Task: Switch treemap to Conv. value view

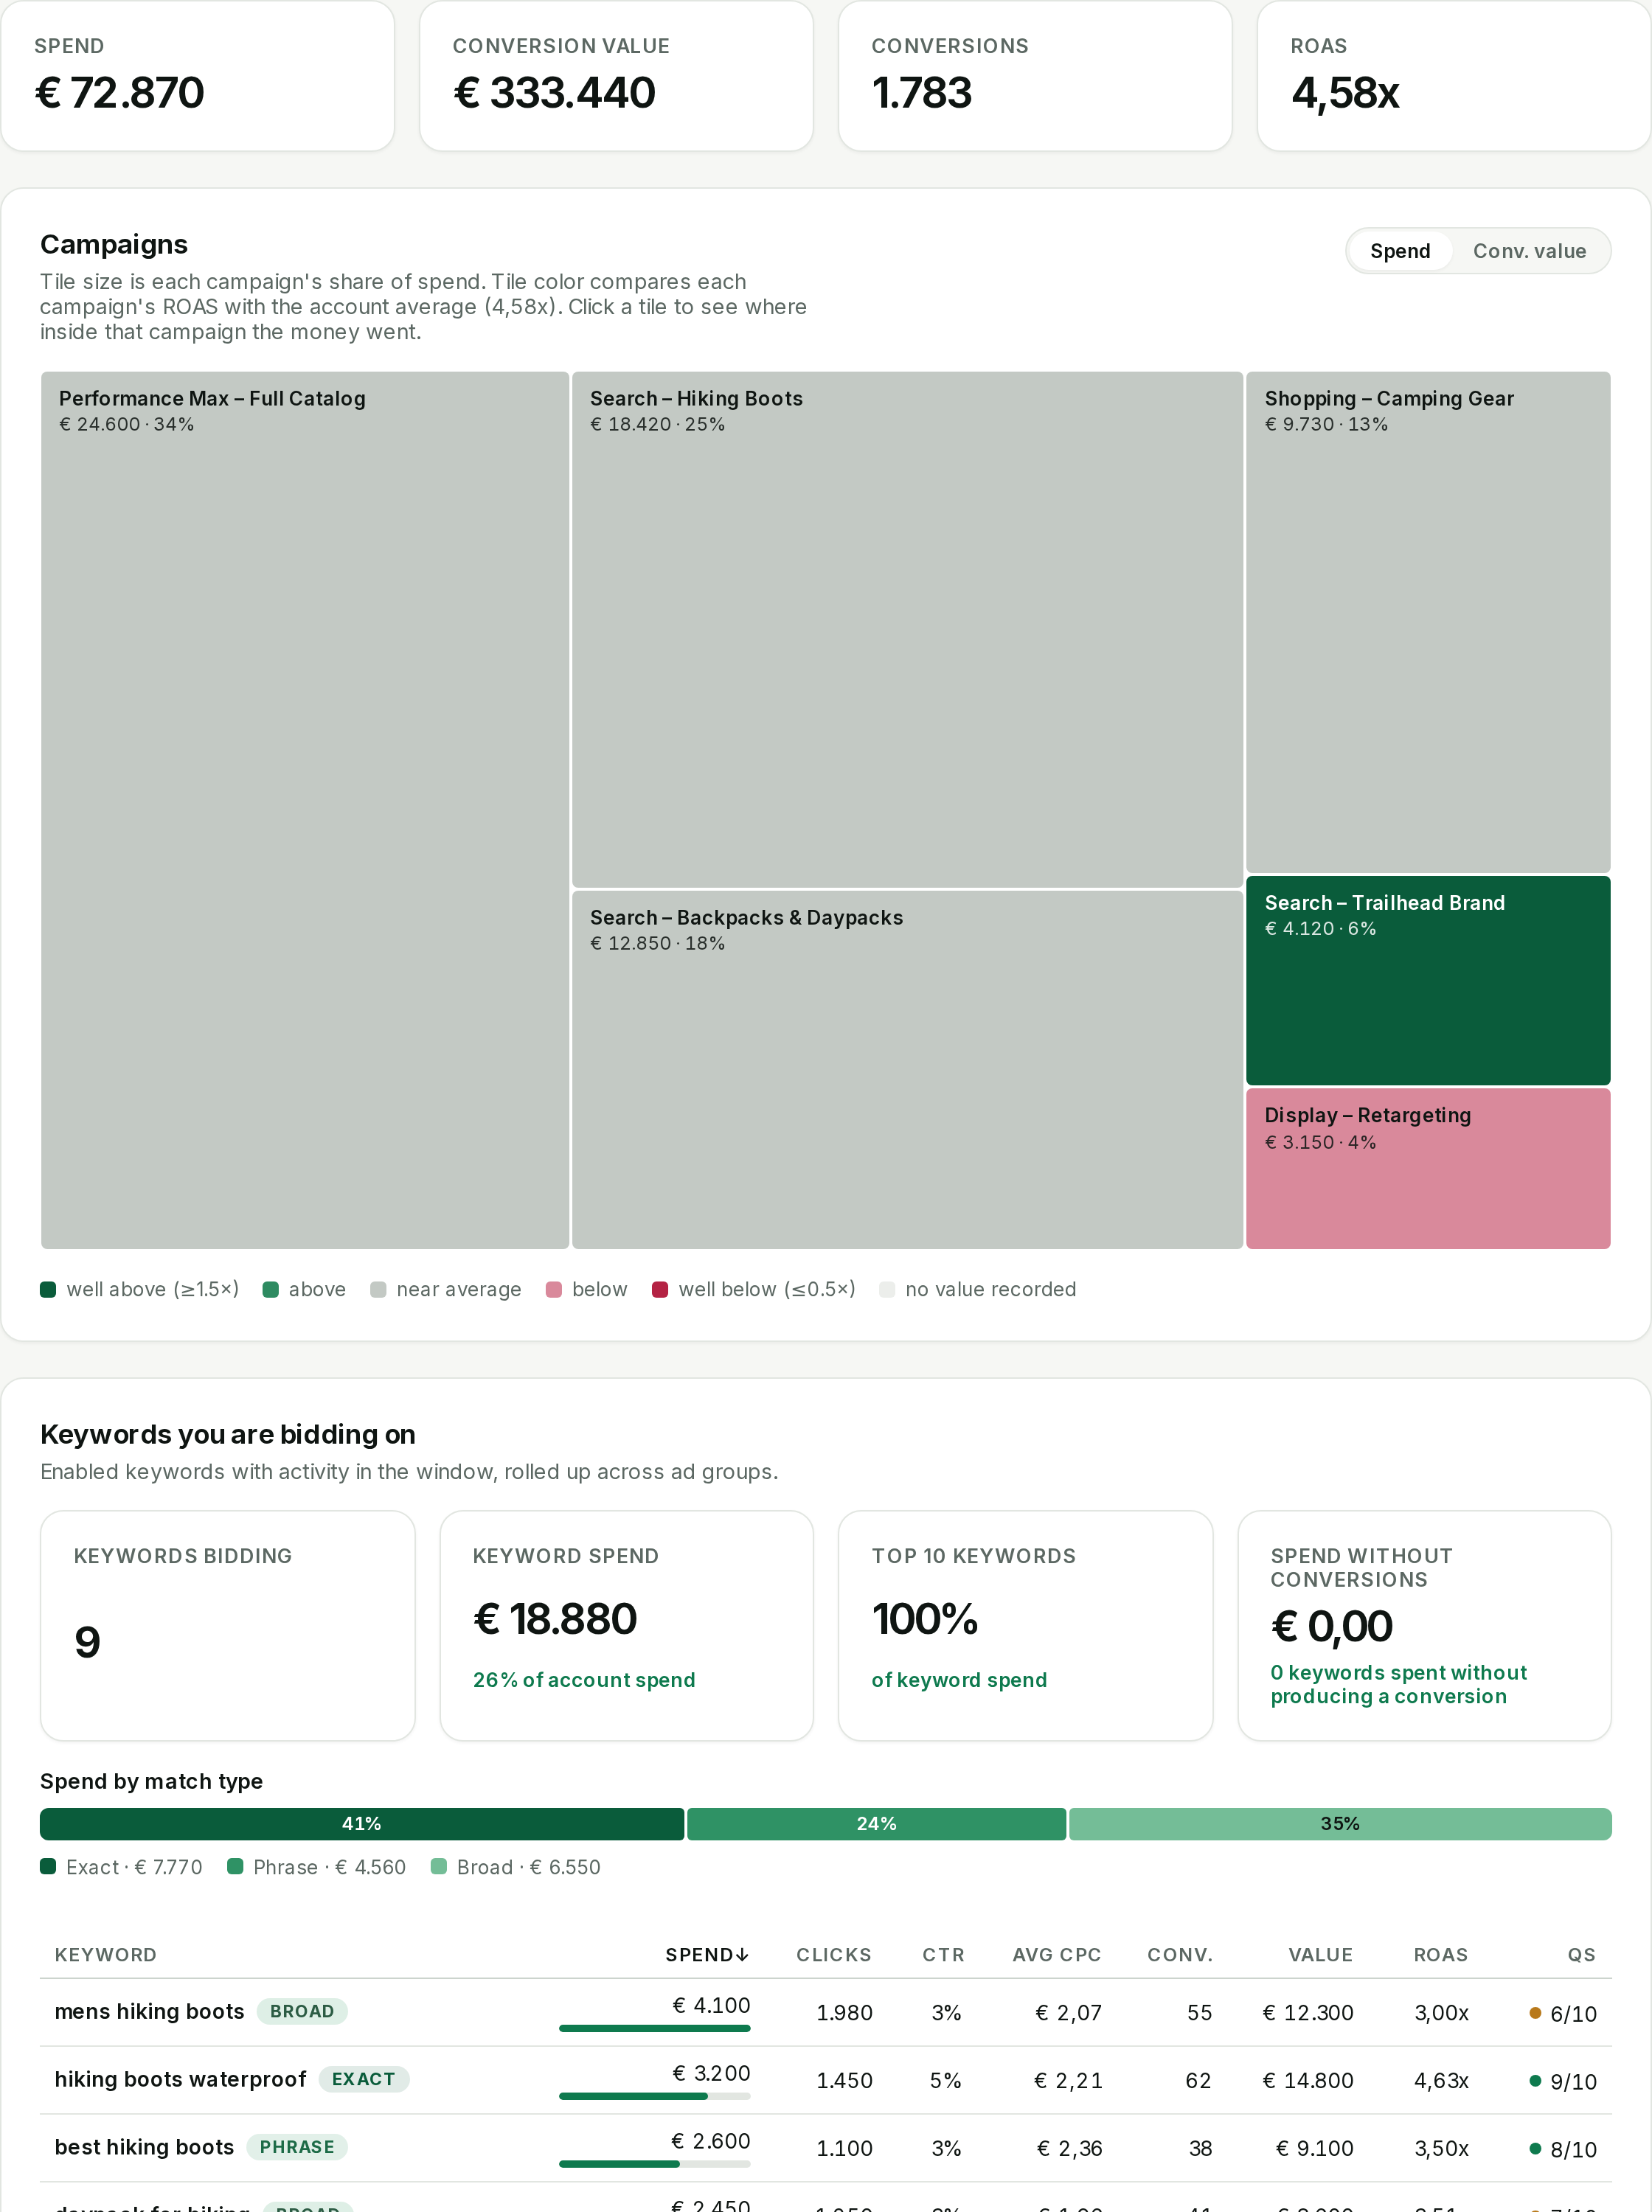Action: pos(1528,251)
